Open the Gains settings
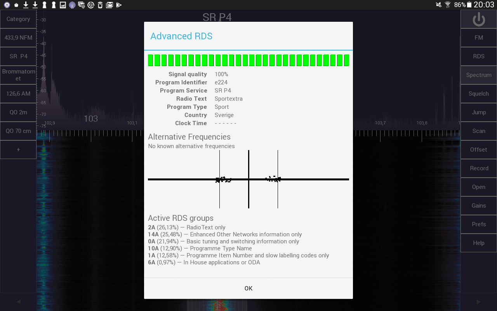Viewport: 497px width, 311px height. click(x=478, y=206)
